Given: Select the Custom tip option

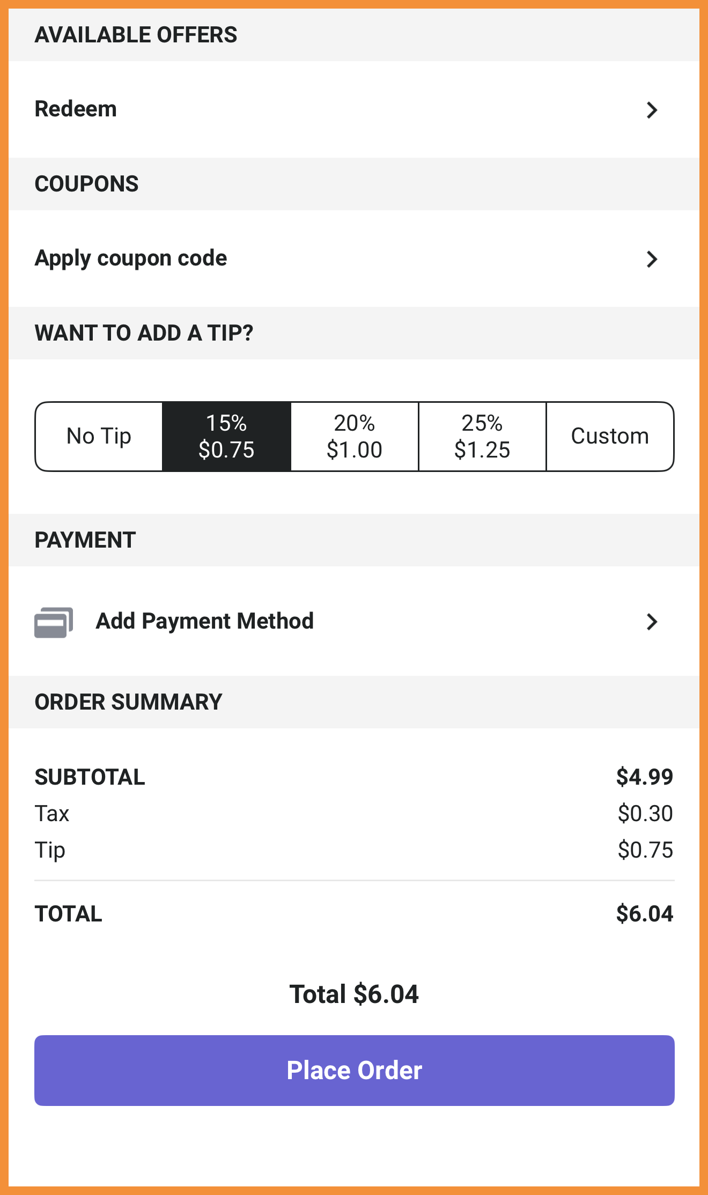Looking at the screenshot, I should click(610, 437).
